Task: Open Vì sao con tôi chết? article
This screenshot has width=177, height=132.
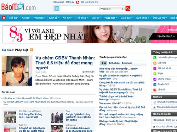Action: click(110, 103)
